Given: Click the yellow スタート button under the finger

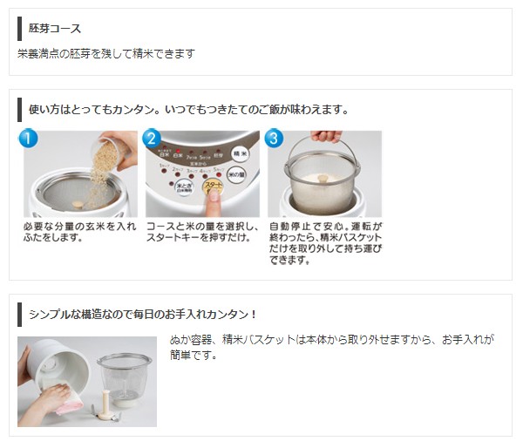Looking at the screenshot, I should pos(213,187).
